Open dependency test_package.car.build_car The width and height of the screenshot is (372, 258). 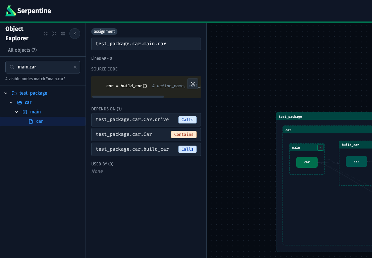coord(146,149)
